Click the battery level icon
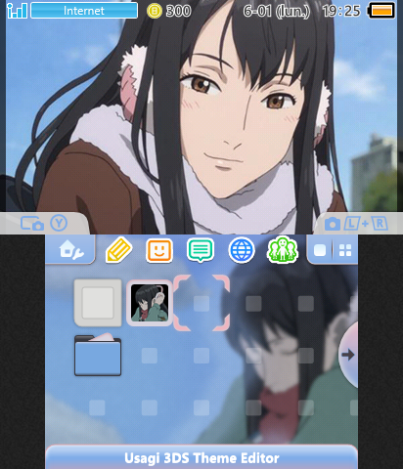403x469 pixels. pyautogui.click(x=381, y=11)
